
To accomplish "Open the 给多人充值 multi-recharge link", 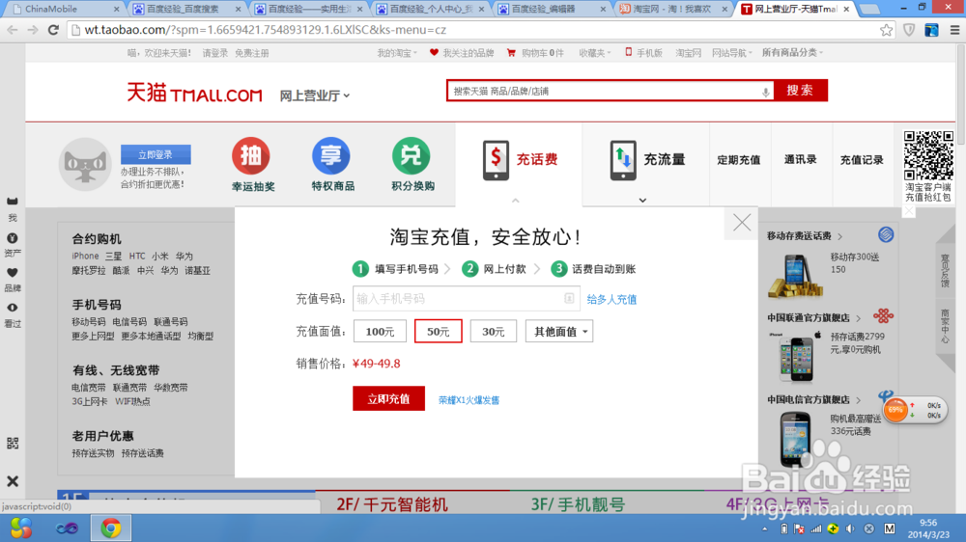I will click(611, 300).
